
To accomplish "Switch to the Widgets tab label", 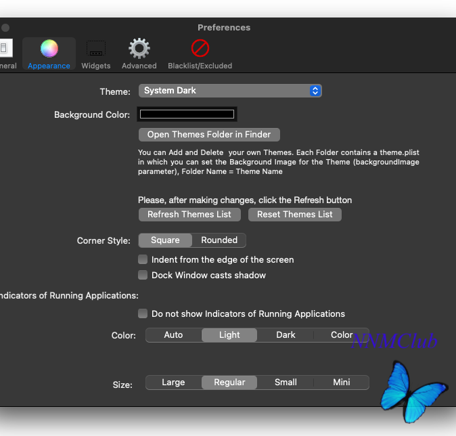I will pyautogui.click(x=96, y=66).
